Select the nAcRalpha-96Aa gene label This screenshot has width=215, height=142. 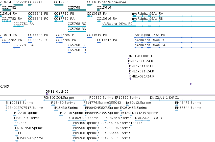click(x=114, y=2)
